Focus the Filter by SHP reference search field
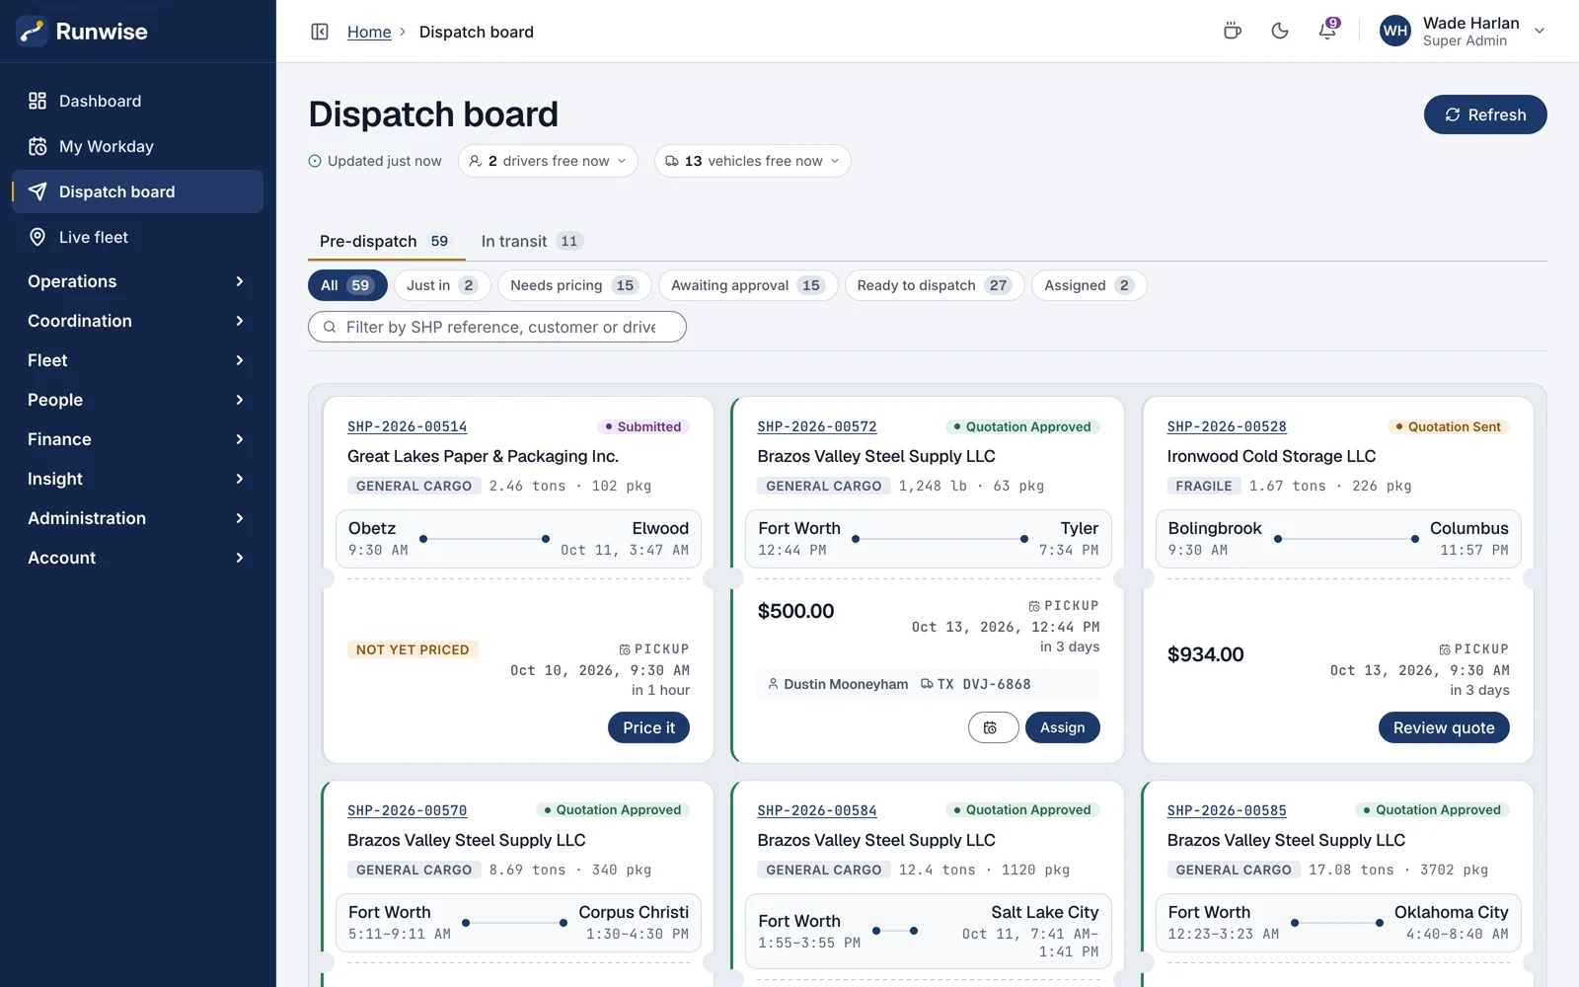 click(x=497, y=327)
